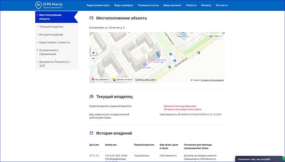Click the Перекрёсток store marker on map

point(183,34)
